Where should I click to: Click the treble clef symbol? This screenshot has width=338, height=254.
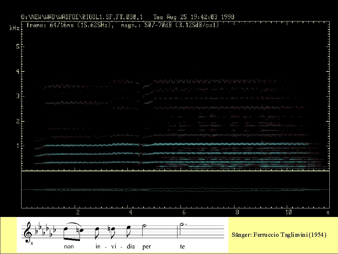28,232
